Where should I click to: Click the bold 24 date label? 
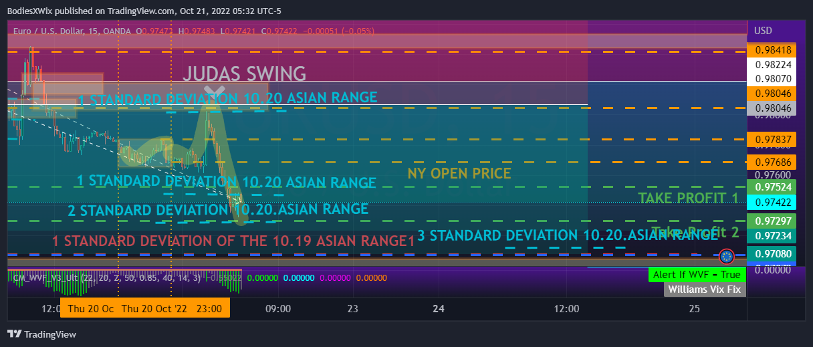[x=439, y=308]
